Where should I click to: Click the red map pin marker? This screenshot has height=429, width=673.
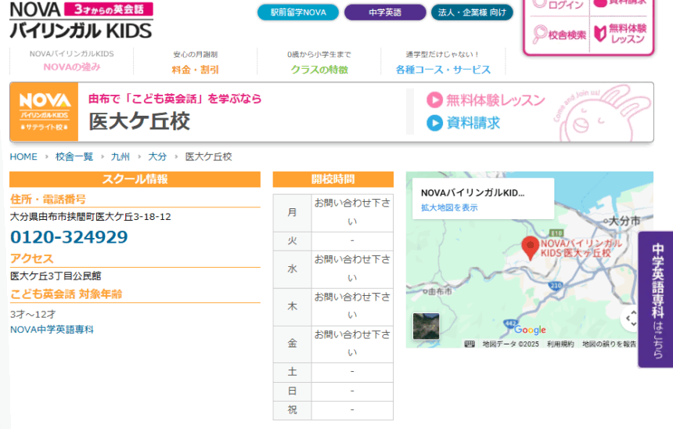pos(531,247)
